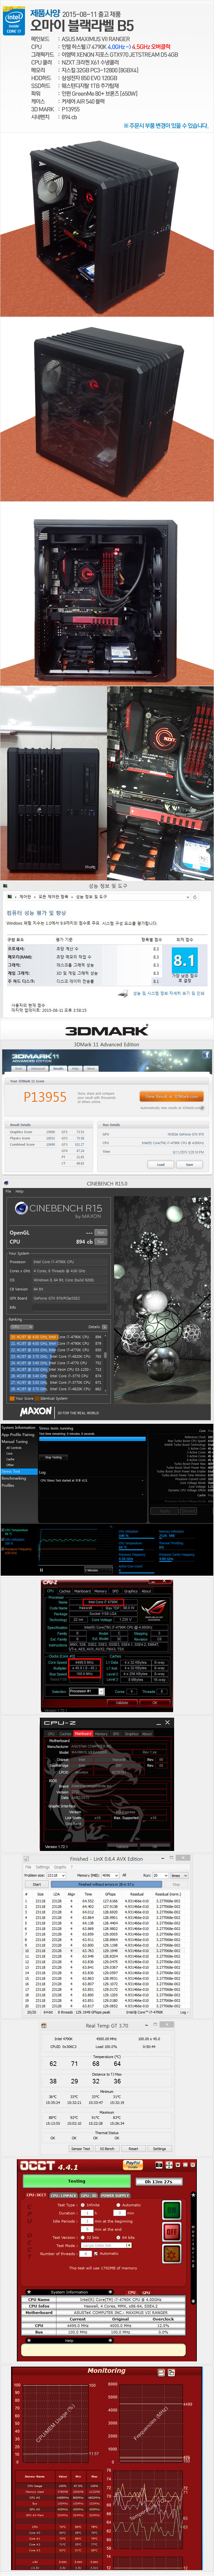This screenshot has width=214, height=2576.
Task: Click the 8.1 Windows Experience score badge
Action: coord(185,961)
